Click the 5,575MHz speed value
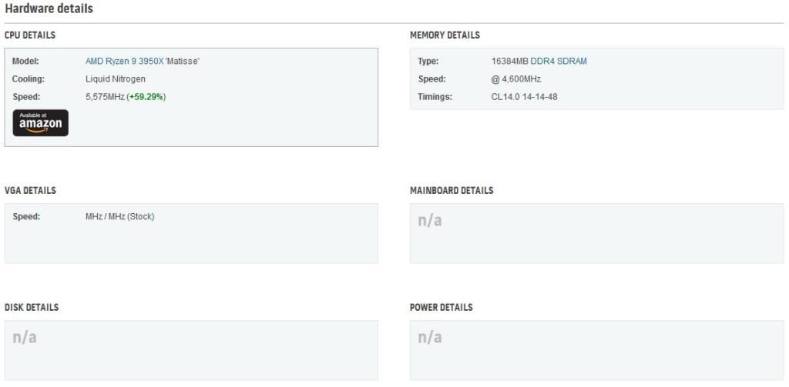789x387 pixels. point(105,97)
